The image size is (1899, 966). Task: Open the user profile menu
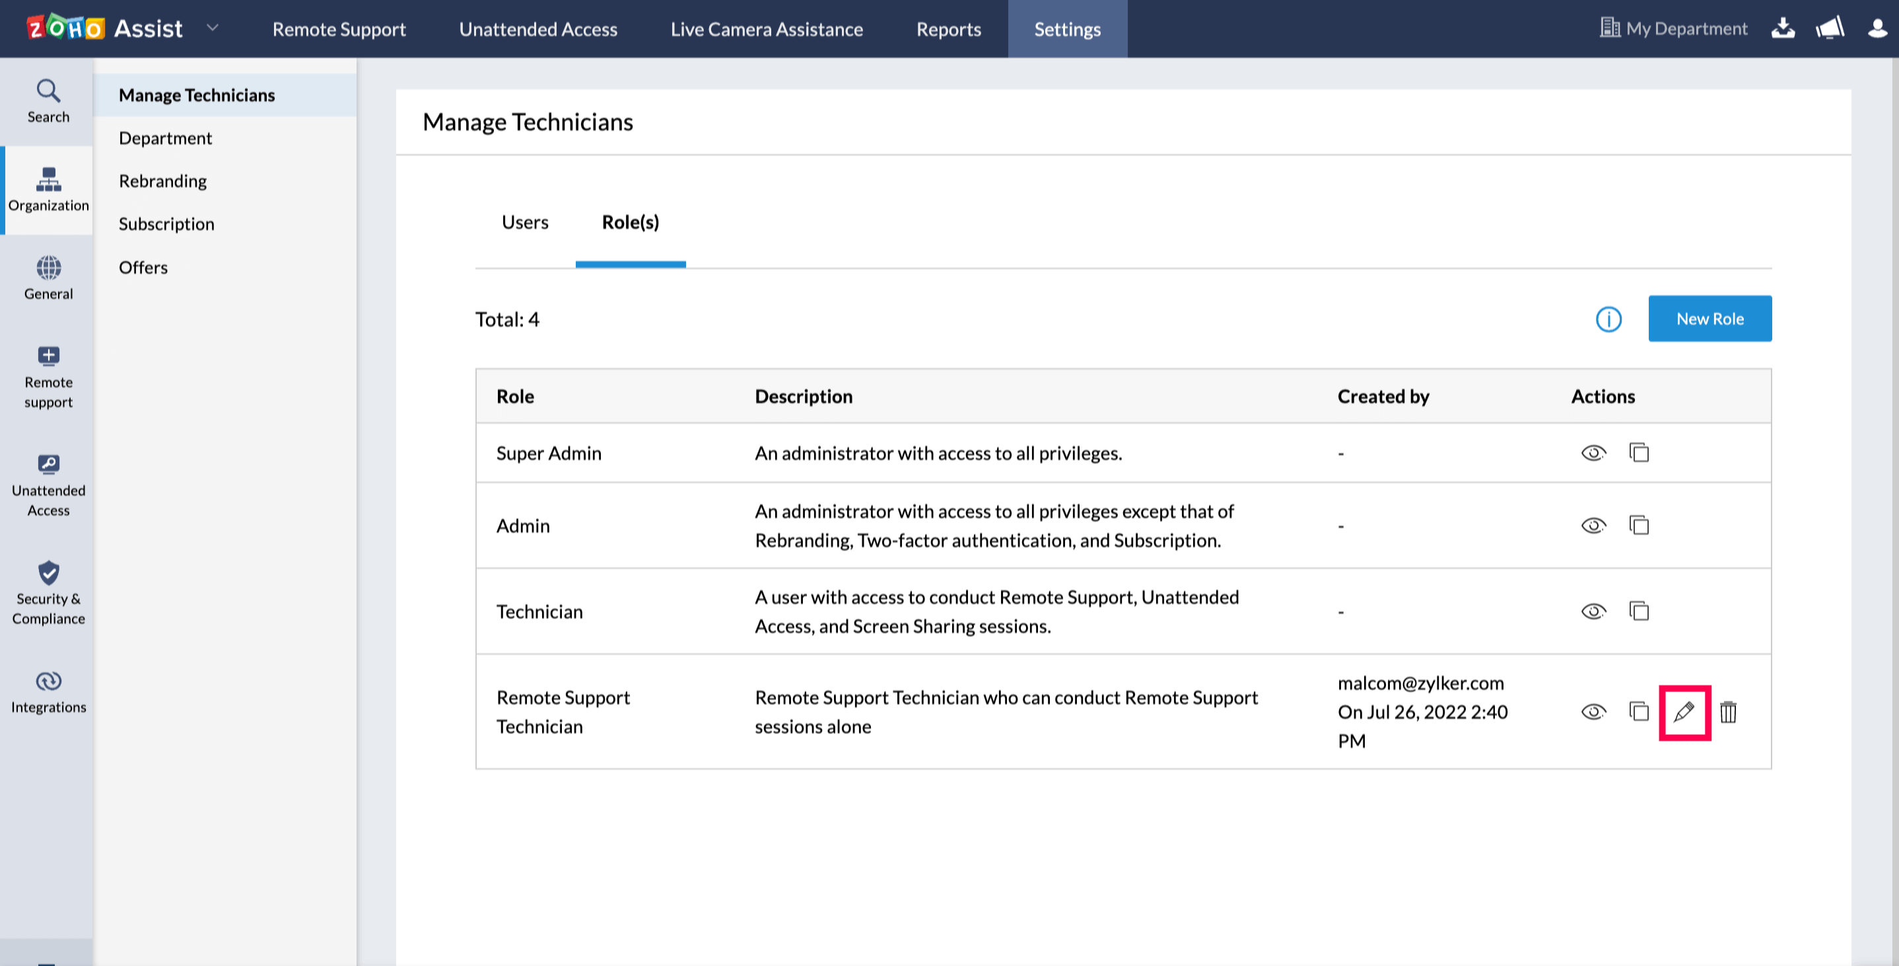click(x=1877, y=28)
